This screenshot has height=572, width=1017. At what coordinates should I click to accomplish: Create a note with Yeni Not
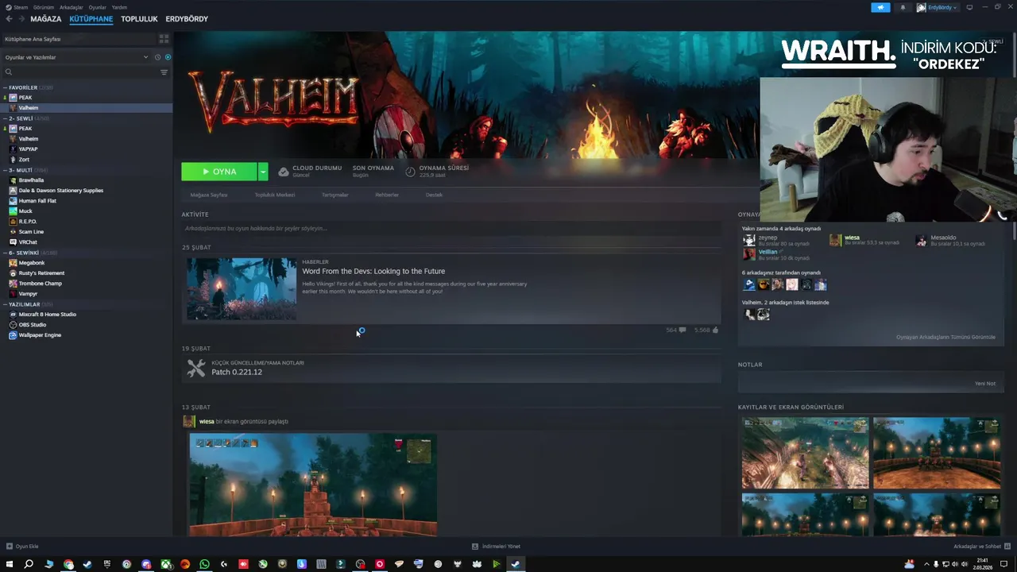tap(984, 383)
